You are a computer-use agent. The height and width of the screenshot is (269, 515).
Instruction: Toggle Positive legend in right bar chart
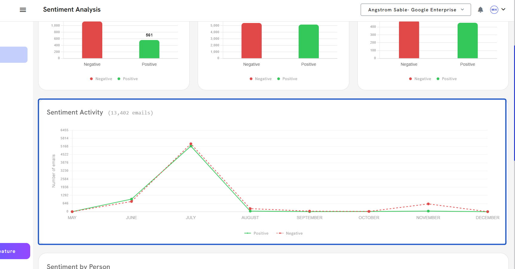pyautogui.click(x=447, y=79)
